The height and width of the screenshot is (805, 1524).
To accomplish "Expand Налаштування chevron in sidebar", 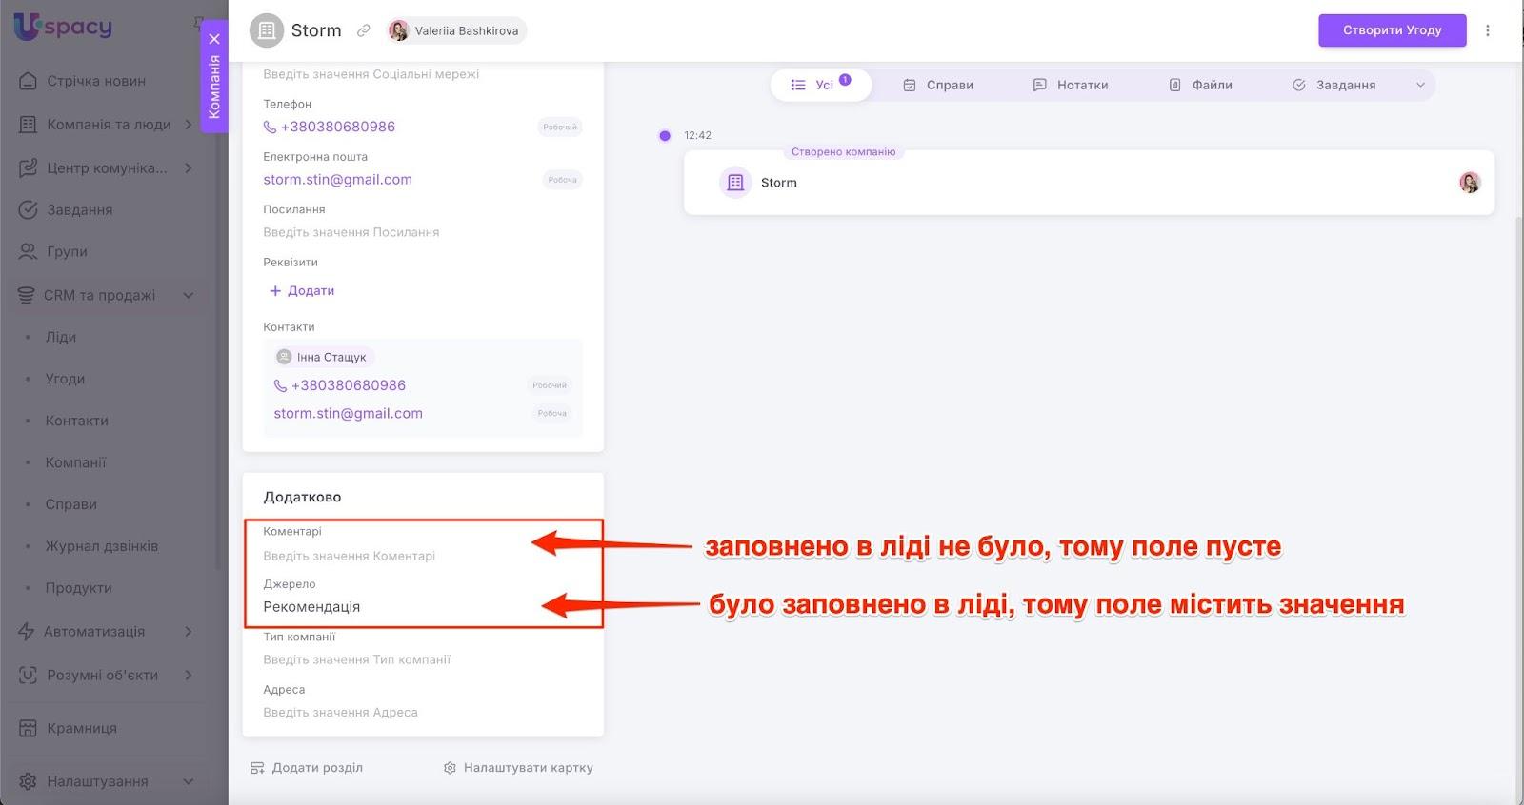I will click(x=189, y=781).
